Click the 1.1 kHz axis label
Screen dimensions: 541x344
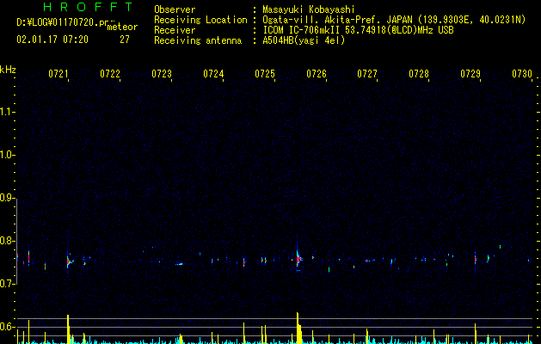(8, 112)
